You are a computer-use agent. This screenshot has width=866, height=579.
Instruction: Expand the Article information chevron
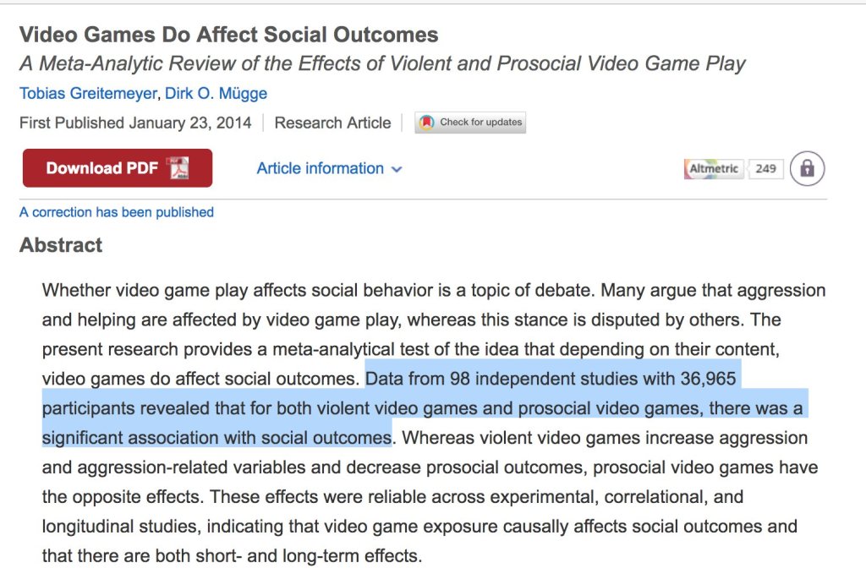tap(397, 169)
